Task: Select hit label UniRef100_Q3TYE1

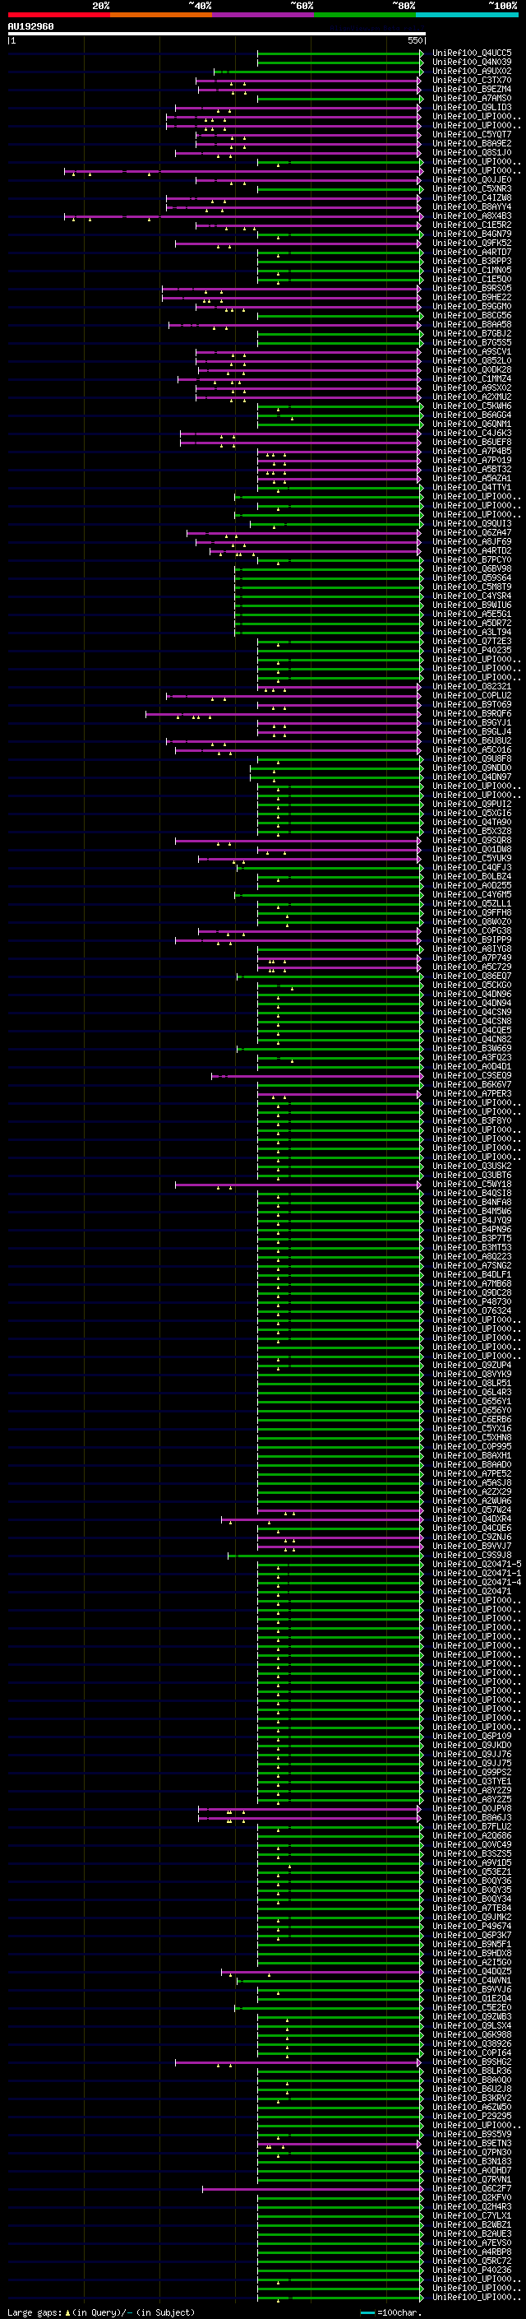Action: coord(471,1782)
